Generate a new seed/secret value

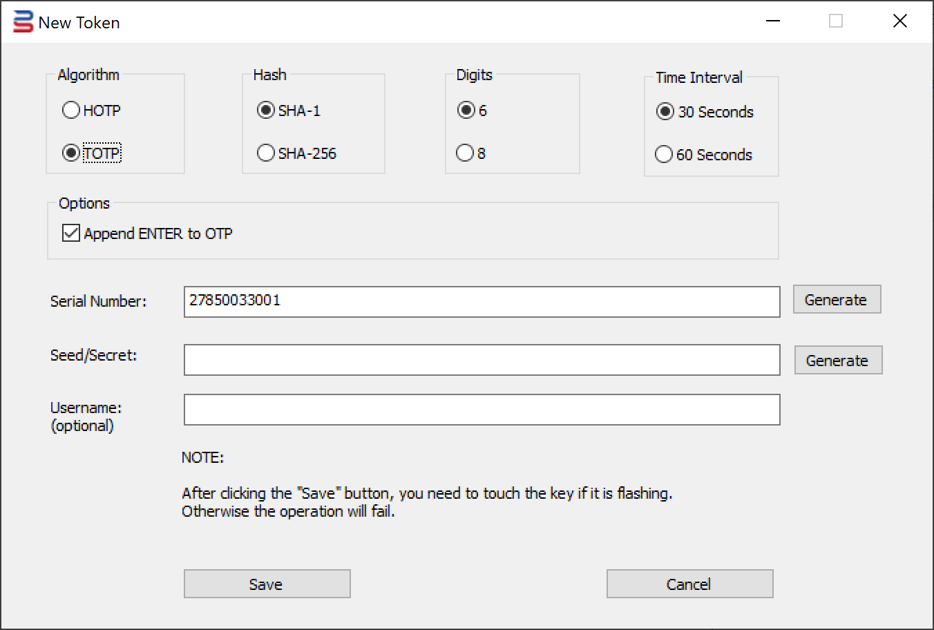pos(838,360)
